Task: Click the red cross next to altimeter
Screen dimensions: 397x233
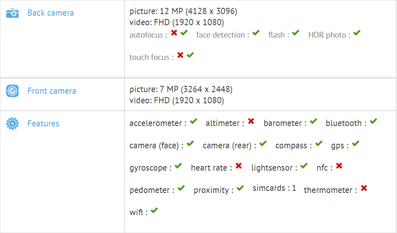Action: pos(251,121)
